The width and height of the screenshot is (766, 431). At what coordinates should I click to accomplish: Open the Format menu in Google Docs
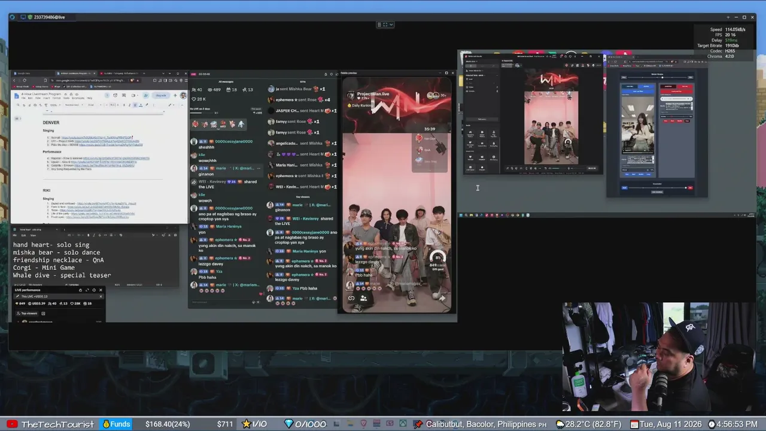(x=56, y=98)
